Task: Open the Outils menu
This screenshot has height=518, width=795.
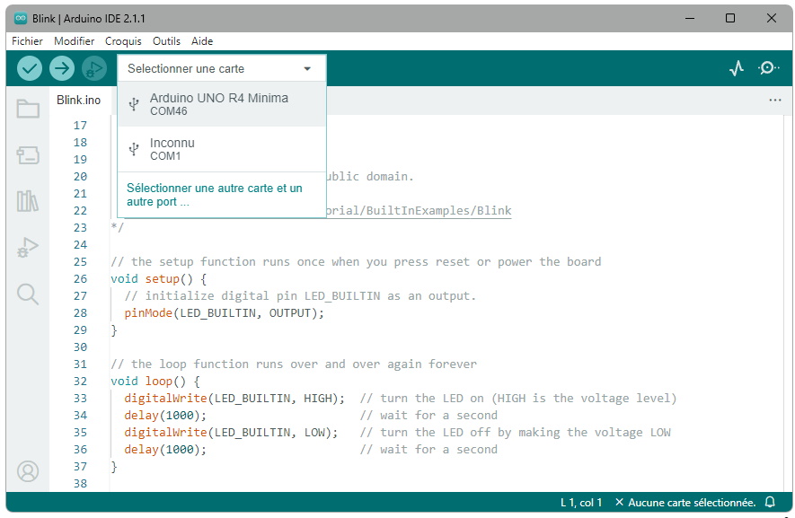Action: point(165,40)
